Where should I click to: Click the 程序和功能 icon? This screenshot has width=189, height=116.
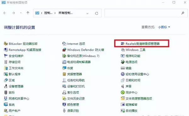(123, 56)
